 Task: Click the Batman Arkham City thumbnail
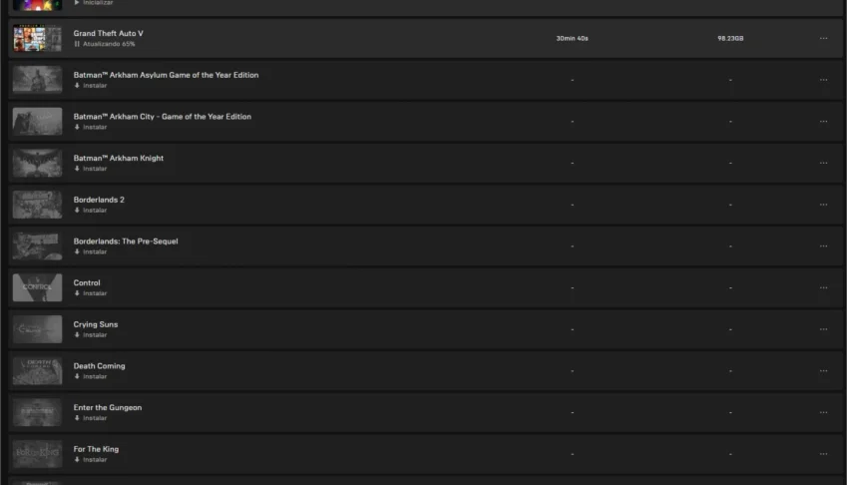pos(37,122)
